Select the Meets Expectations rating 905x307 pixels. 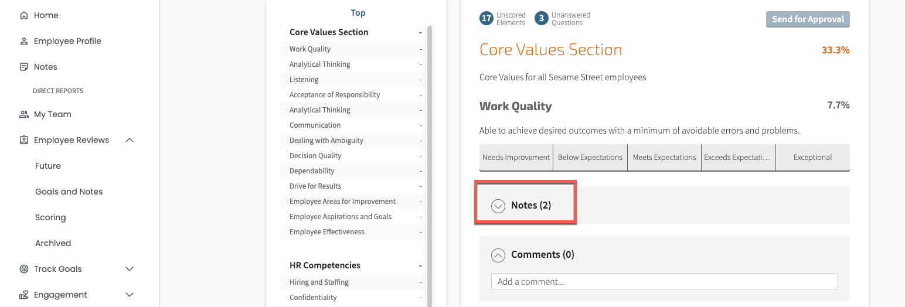pos(664,158)
